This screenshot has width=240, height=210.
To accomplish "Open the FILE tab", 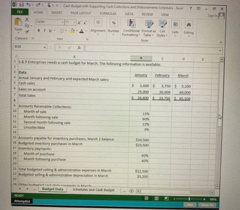I will coord(20,12).
